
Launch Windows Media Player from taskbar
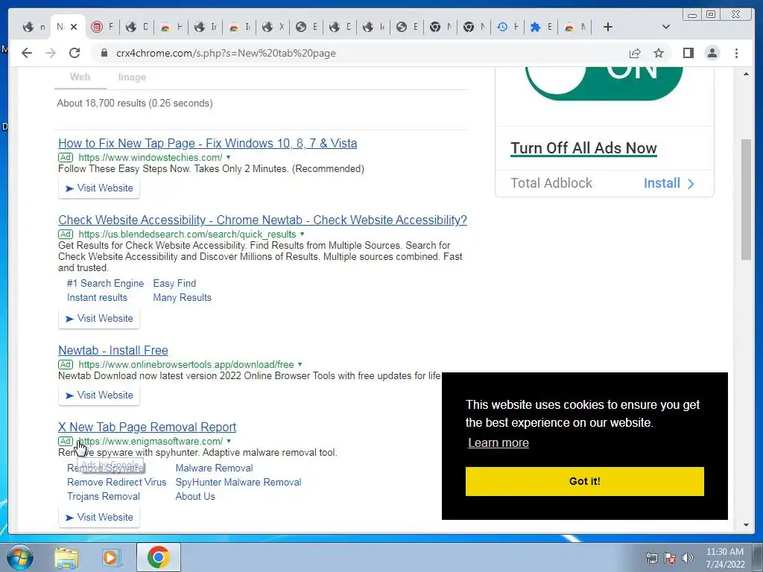(x=112, y=557)
